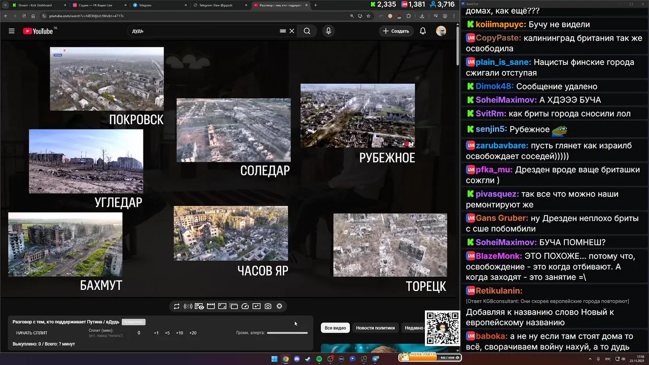The width and height of the screenshot is (649, 365).
Task: Click the picture-in-picture screen icon
Action: (222, 306)
